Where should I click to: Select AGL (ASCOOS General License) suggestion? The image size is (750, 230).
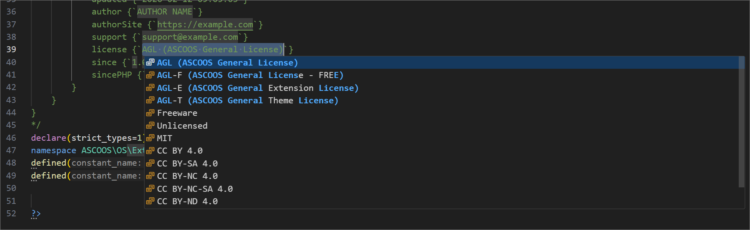442,62
